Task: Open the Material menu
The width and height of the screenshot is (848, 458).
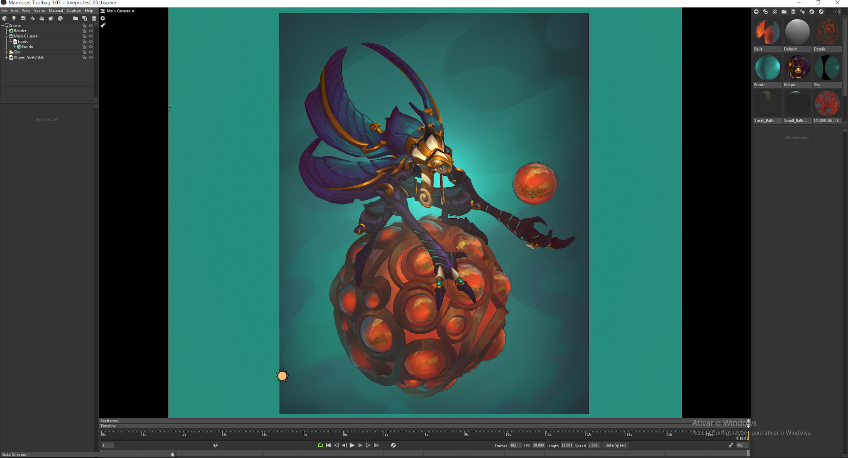Action: tap(56, 11)
